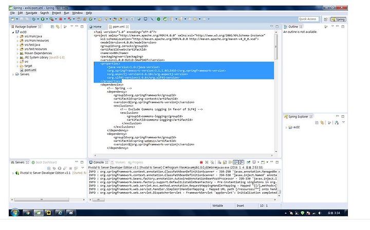This screenshot has height=230, width=370.
Task: Minimize the editor area
Action: (272, 26)
